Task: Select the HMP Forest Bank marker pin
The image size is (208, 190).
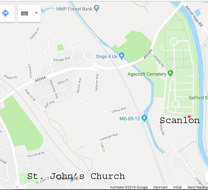Action: tap(96, 8)
